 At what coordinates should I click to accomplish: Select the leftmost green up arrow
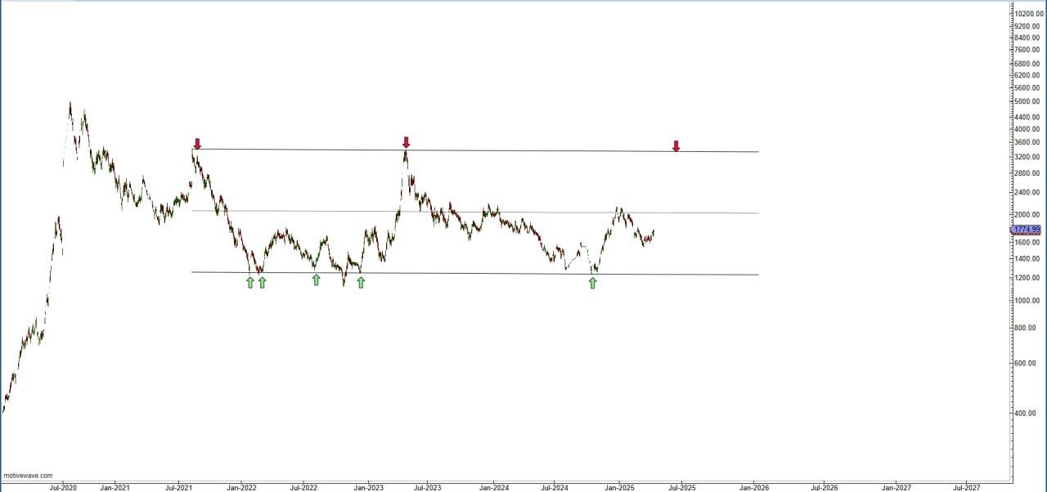(x=250, y=282)
